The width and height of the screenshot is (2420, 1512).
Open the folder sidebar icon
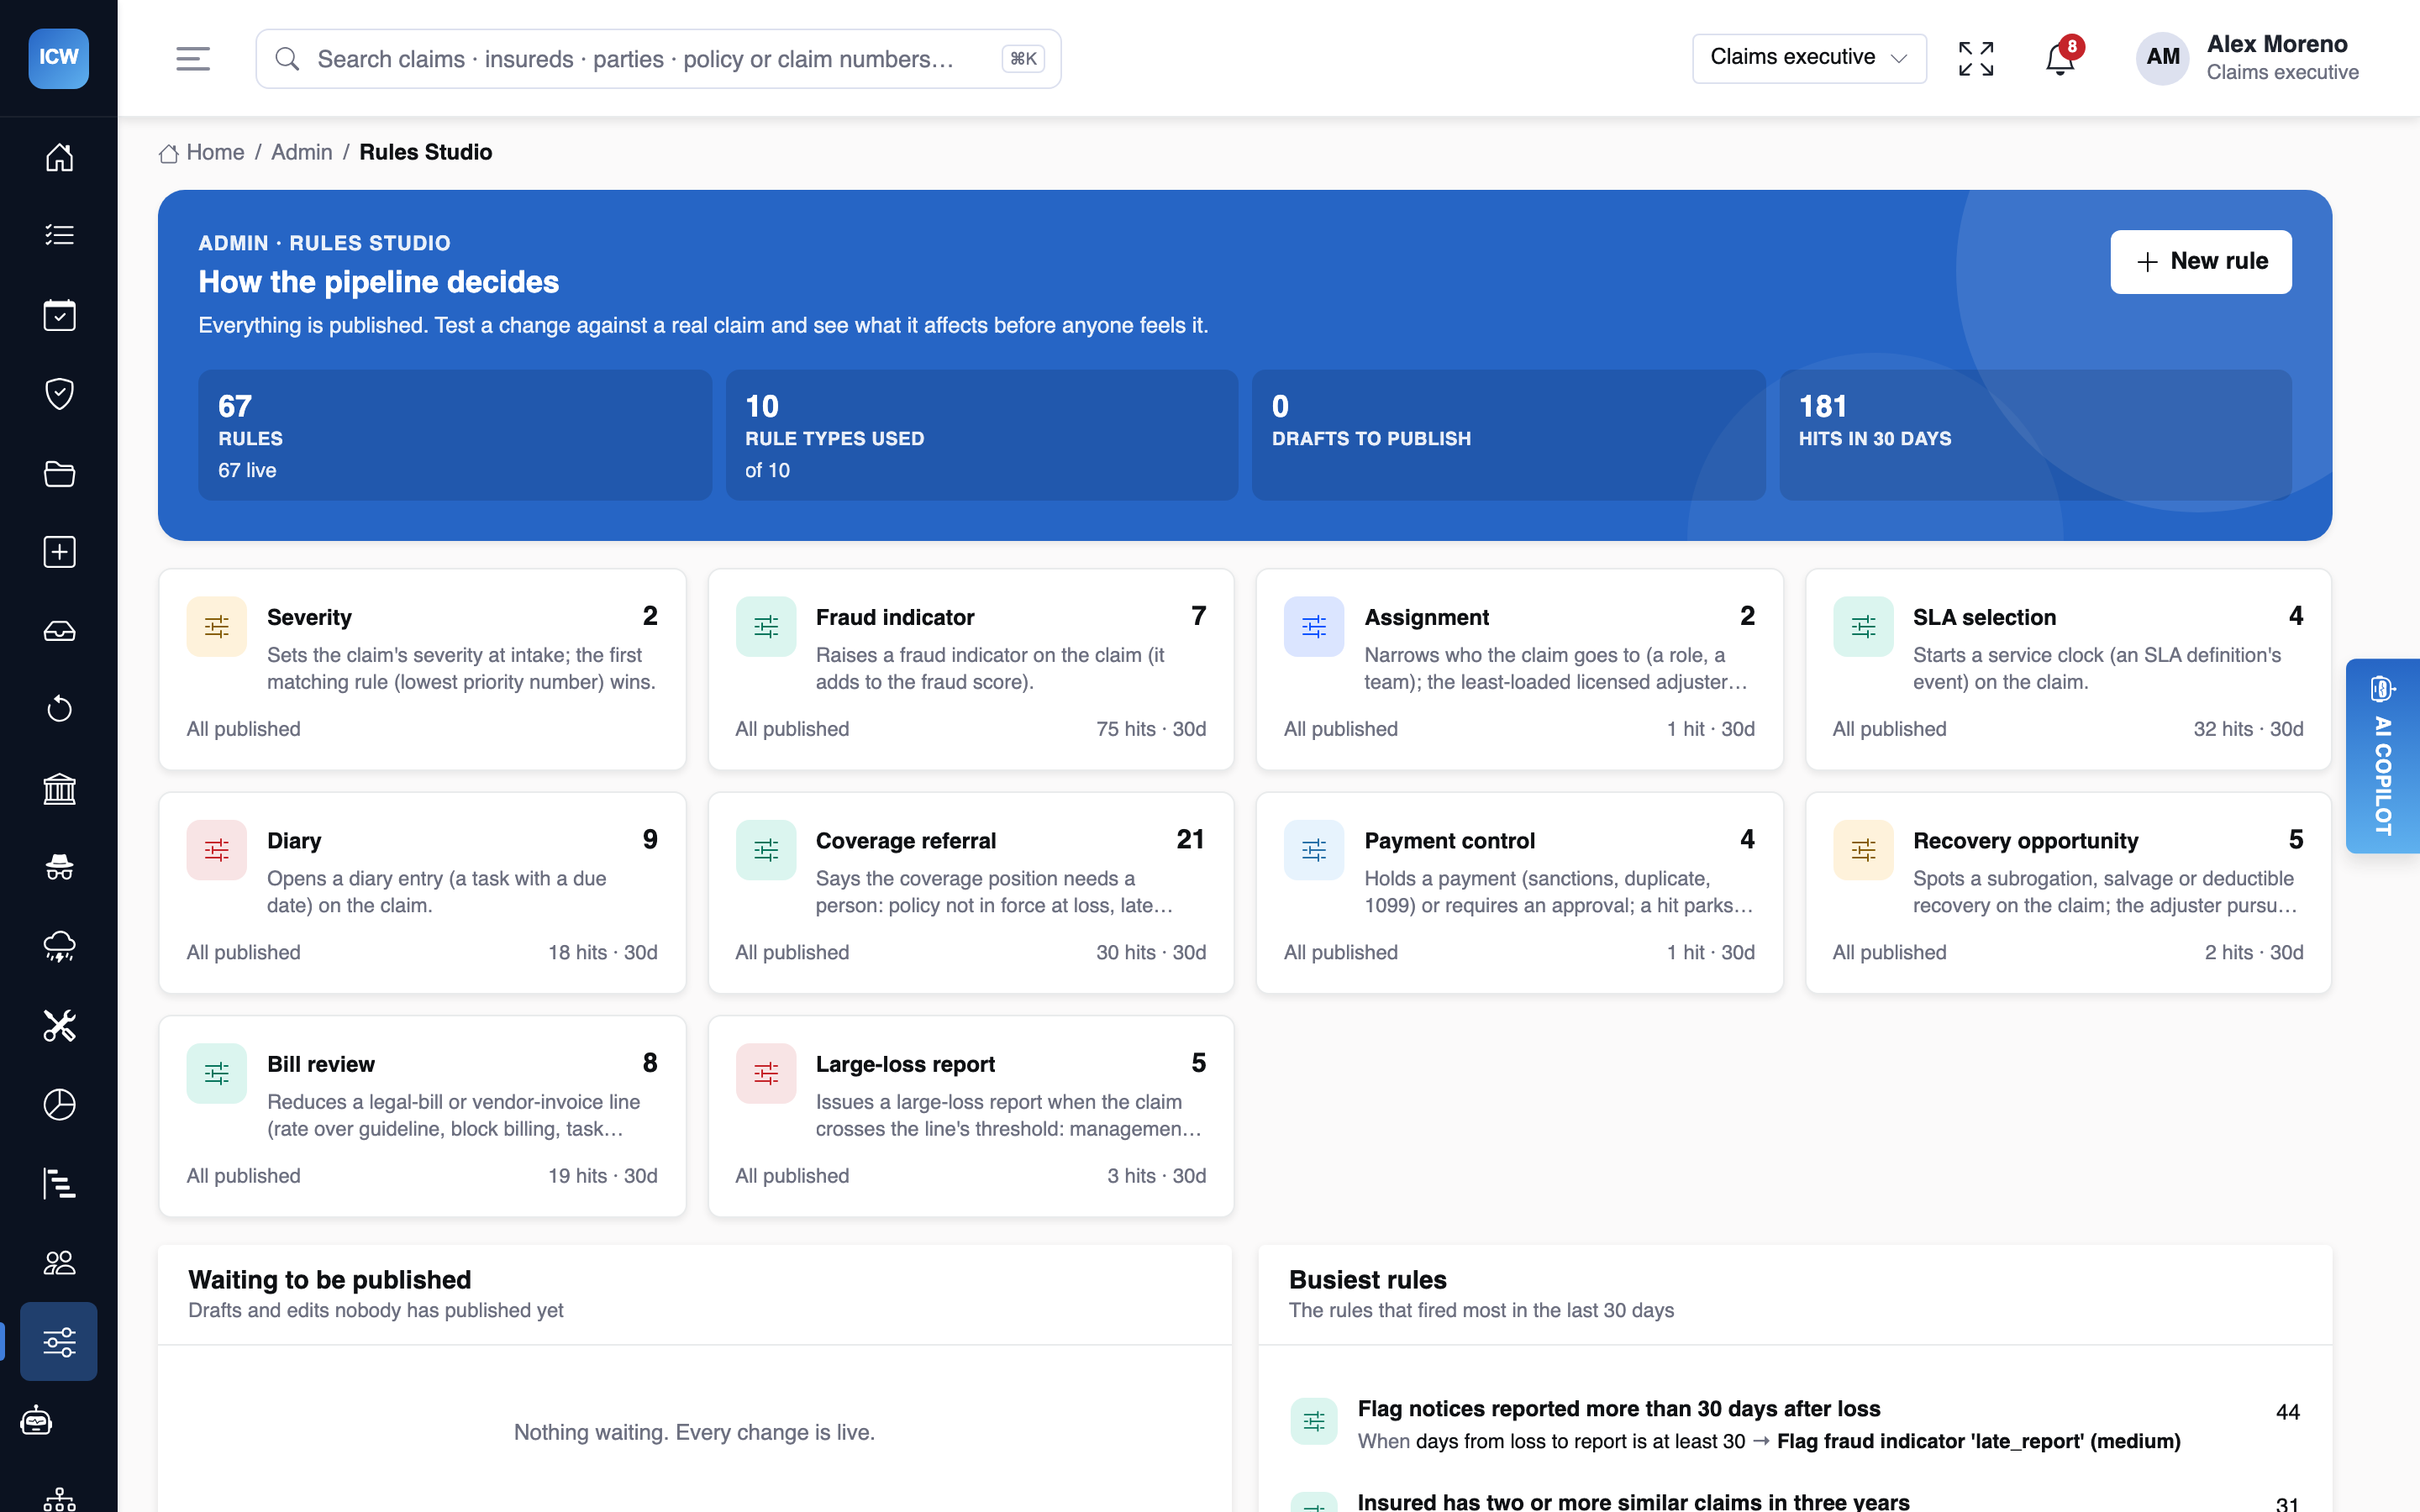[x=59, y=473]
